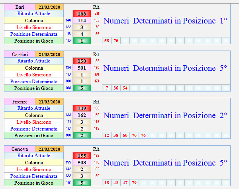Click red Rit. value 188 in Firenze panel

(x=97, y=108)
